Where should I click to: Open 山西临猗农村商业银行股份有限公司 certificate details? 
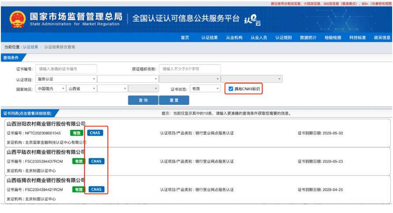click(x=46, y=180)
